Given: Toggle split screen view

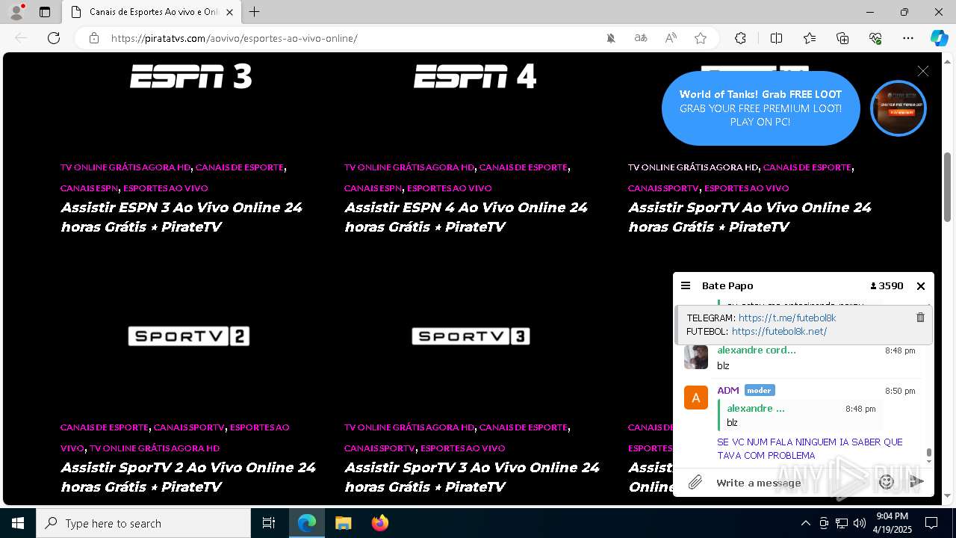Looking at the screenshot, I should 776,38.
